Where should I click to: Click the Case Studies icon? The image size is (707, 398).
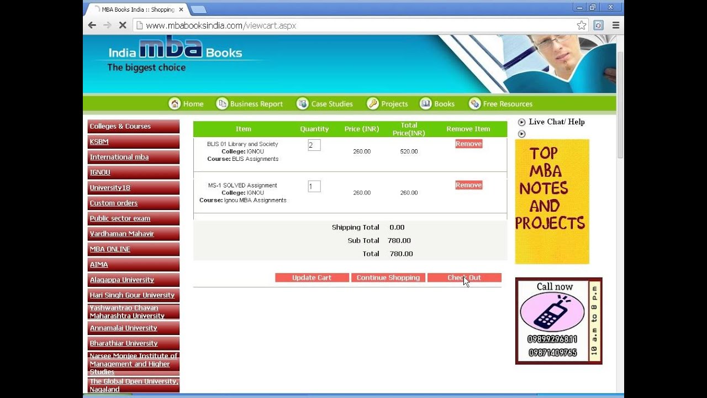(302, 103)
